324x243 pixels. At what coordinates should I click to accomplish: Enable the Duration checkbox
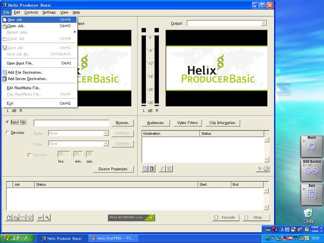click(29, 155)
